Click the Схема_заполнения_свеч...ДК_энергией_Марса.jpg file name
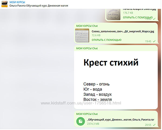Screen dimensions: 162x130 123,31
